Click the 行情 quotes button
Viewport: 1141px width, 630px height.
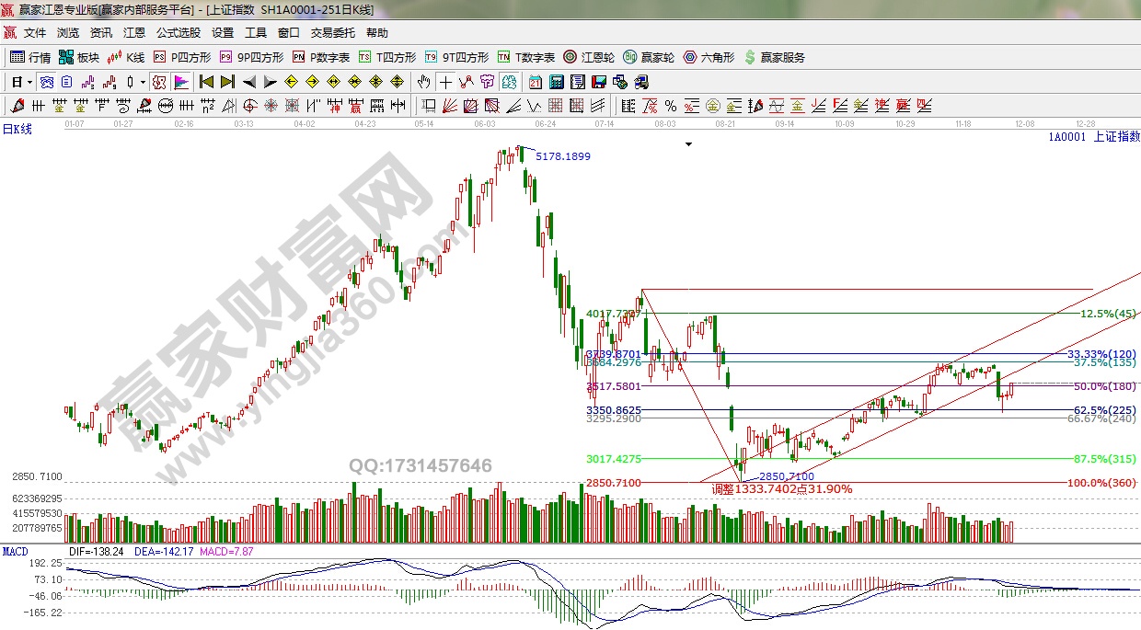point(30,57)
